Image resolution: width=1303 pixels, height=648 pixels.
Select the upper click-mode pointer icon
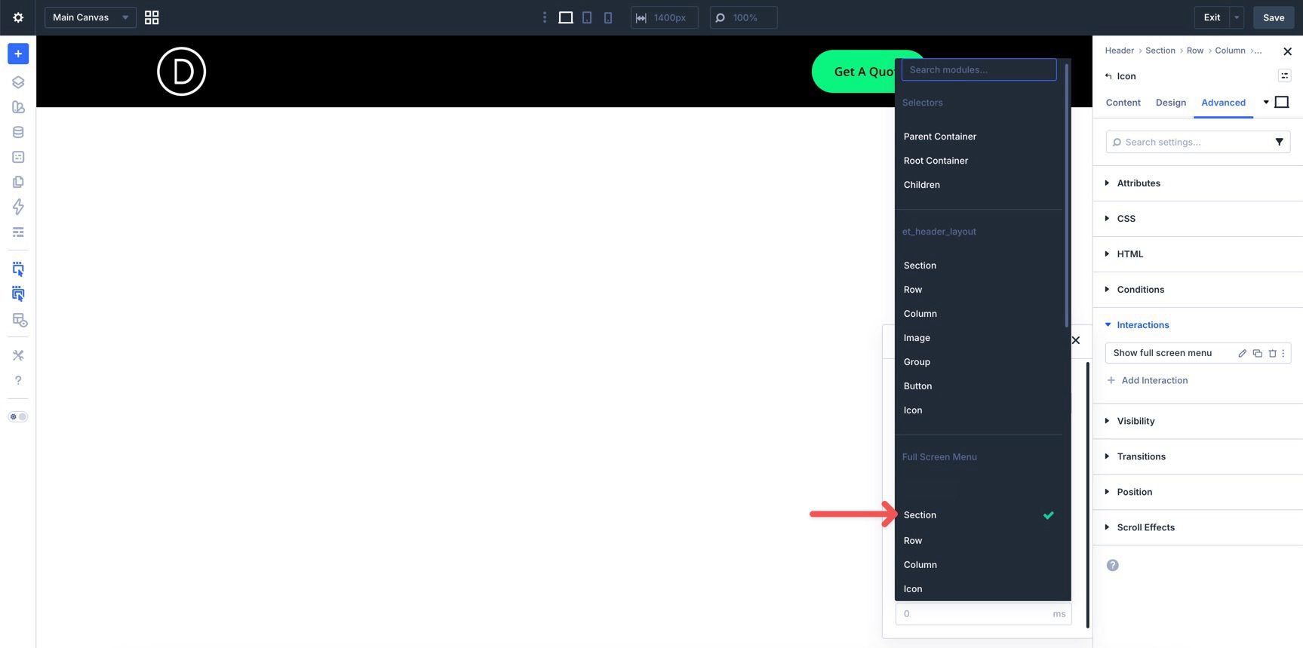pos(18,269)
